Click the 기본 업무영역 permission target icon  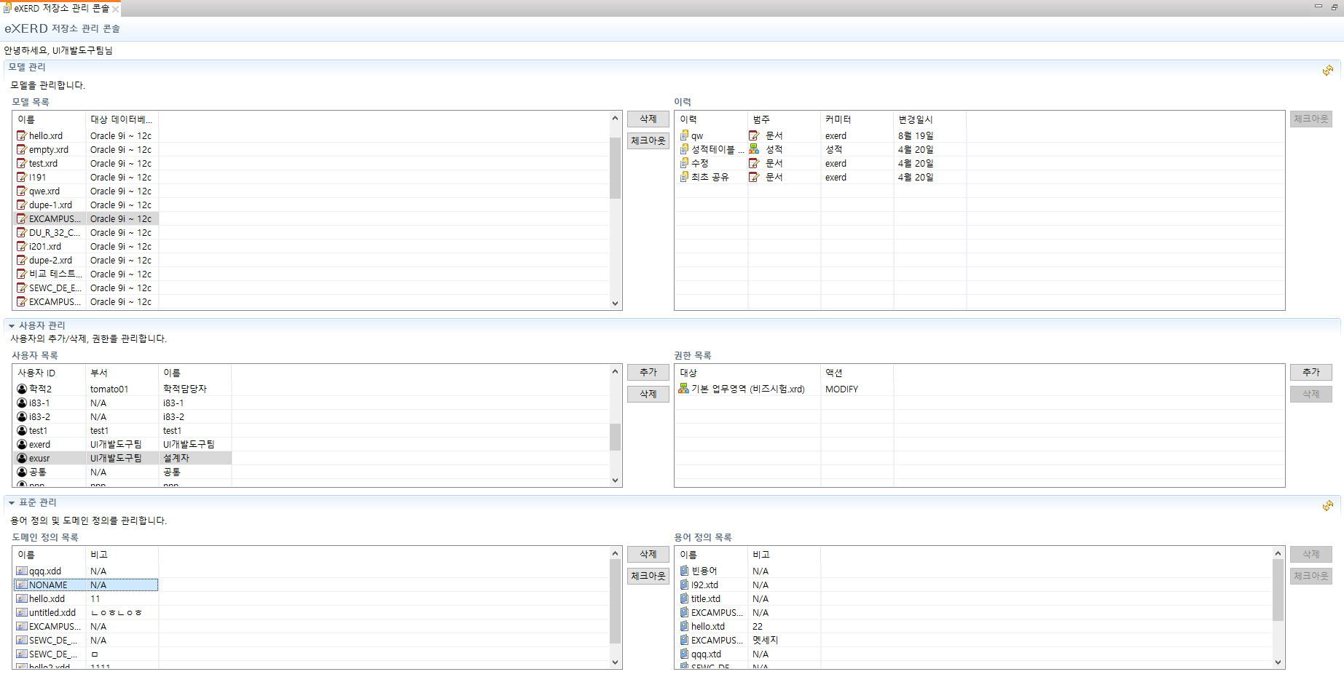coord(683,389)
